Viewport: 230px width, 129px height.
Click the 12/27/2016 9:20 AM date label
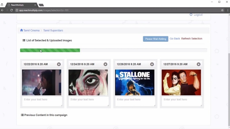175,64
